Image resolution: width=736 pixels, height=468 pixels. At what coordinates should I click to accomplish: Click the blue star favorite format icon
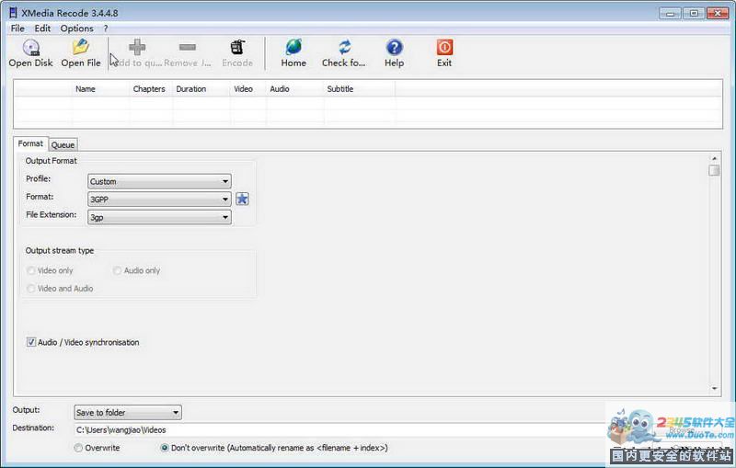point(242,199)
